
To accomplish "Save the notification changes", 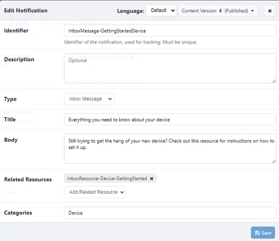I will pyautogui.click(x=263, y=233).
